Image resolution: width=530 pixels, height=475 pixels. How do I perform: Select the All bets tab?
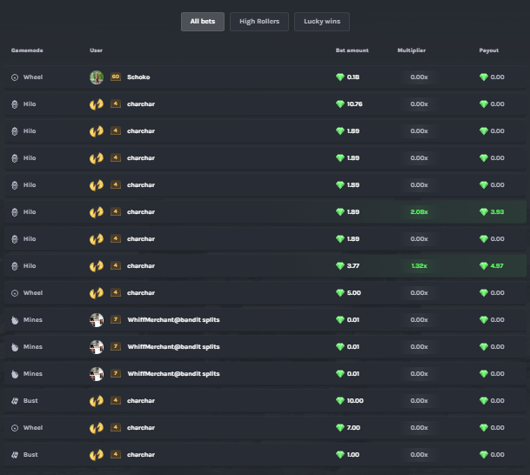coord(202,21)
